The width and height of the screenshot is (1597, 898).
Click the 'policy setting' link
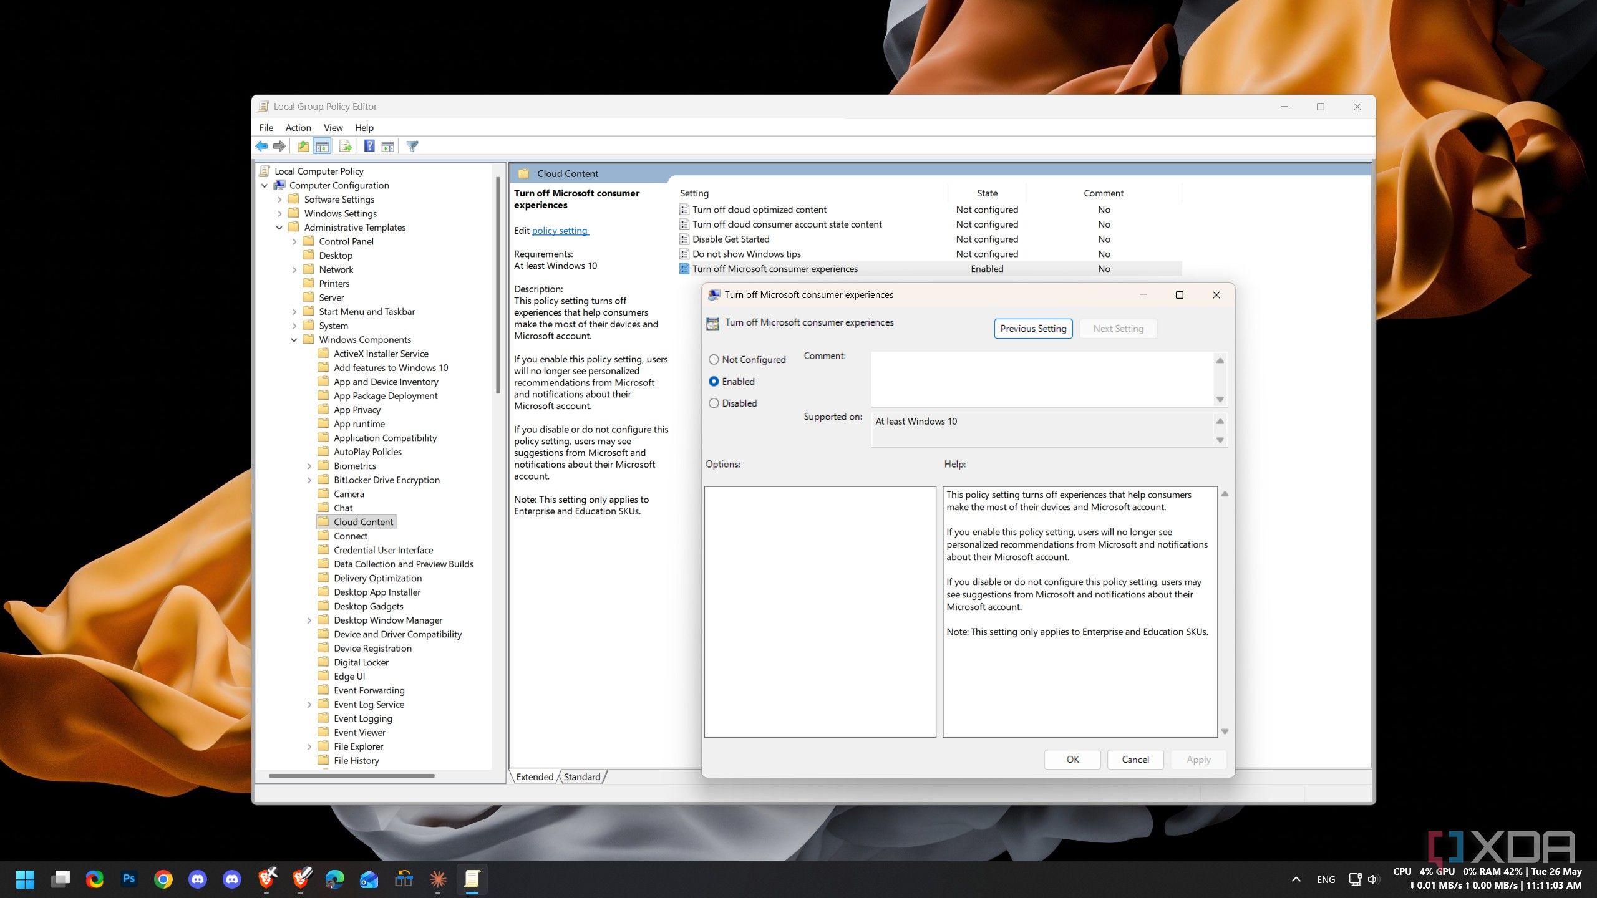[x=560, y=231]
